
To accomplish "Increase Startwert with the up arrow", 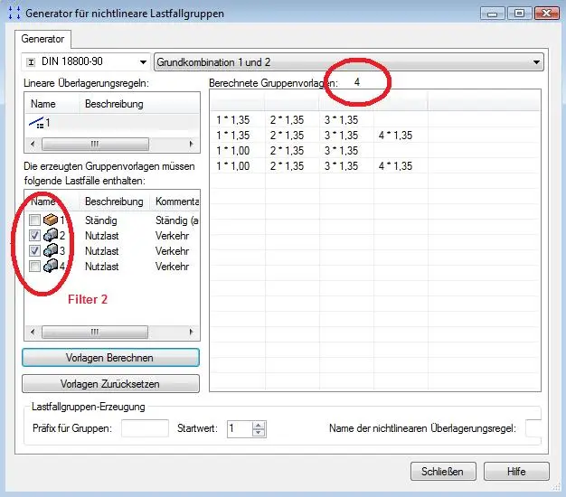I will click(x=259, y=426).
